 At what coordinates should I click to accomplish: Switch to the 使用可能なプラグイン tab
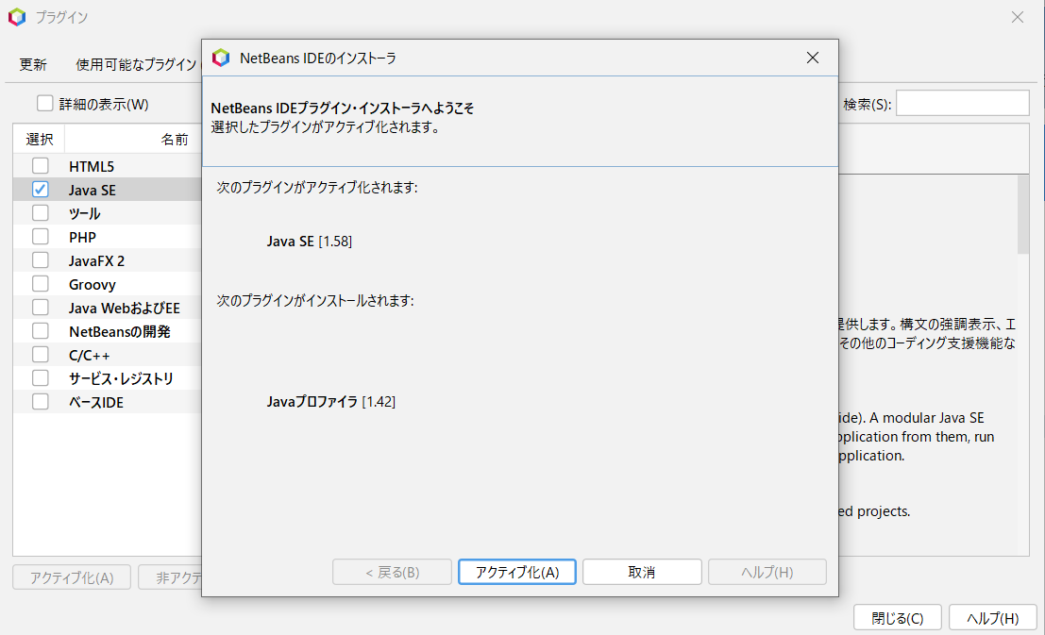coord(136,64)
